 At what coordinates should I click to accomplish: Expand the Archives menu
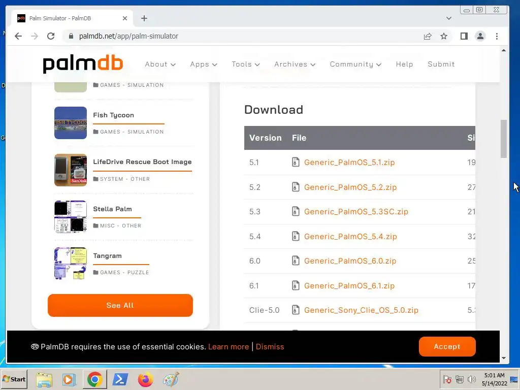click(295, 64)
